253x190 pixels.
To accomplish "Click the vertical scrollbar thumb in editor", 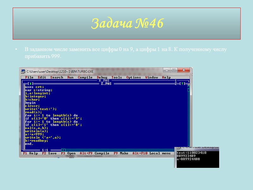I will pyautogui.click(x=188, y=90).
